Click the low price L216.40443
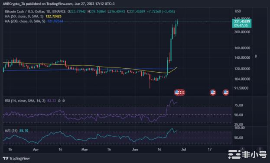This screenshot has height=163, width=270. click(116, 12)
